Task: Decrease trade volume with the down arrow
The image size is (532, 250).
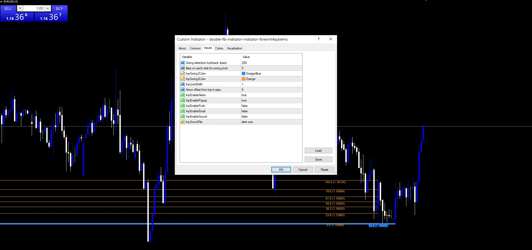Action: [20, 8]
